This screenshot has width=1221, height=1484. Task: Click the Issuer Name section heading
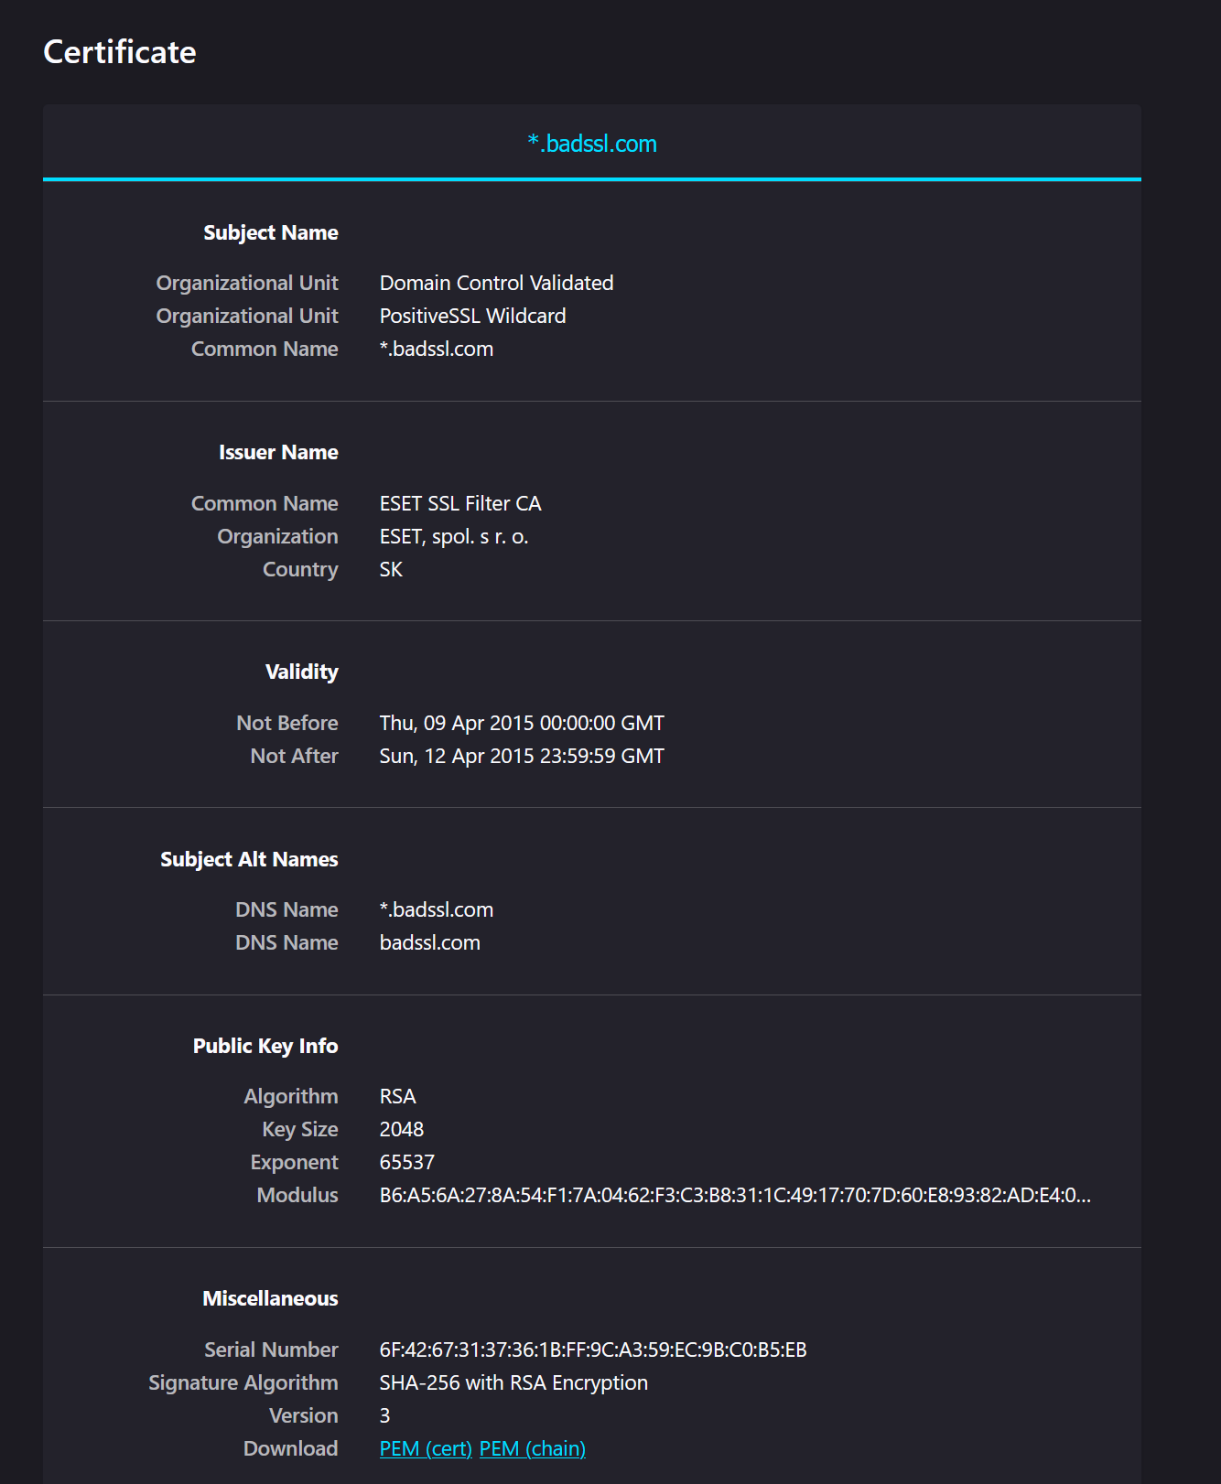[278, 452]
